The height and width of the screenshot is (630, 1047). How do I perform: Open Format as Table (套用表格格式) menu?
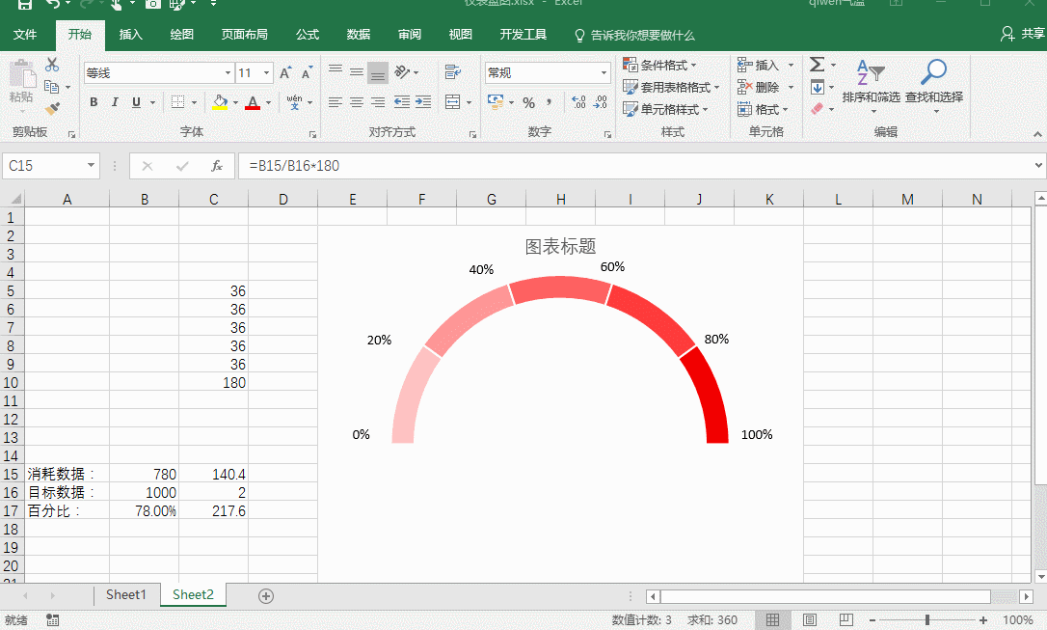(x=671, y=87)
